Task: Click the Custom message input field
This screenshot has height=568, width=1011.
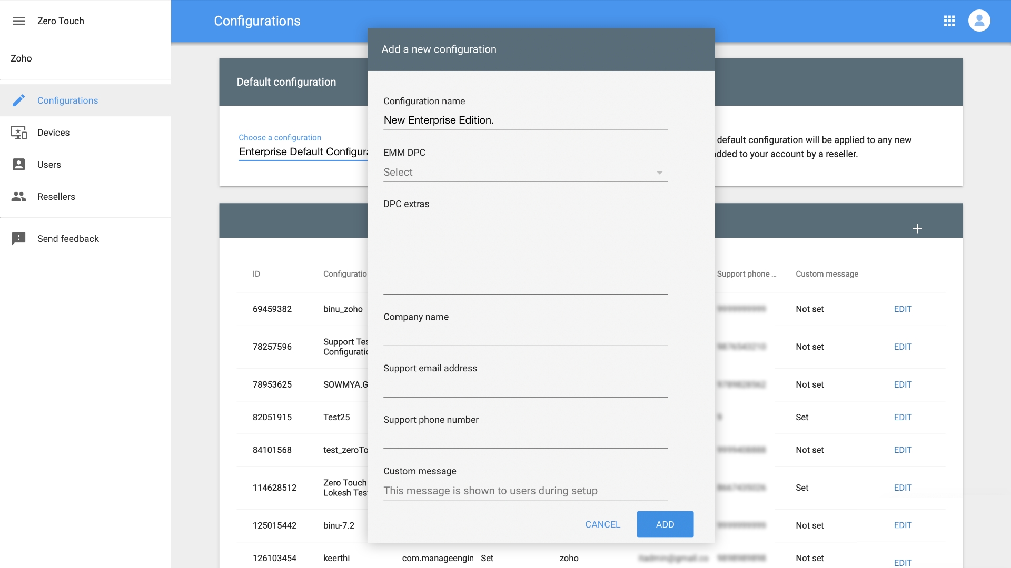Action: [524, 491]
